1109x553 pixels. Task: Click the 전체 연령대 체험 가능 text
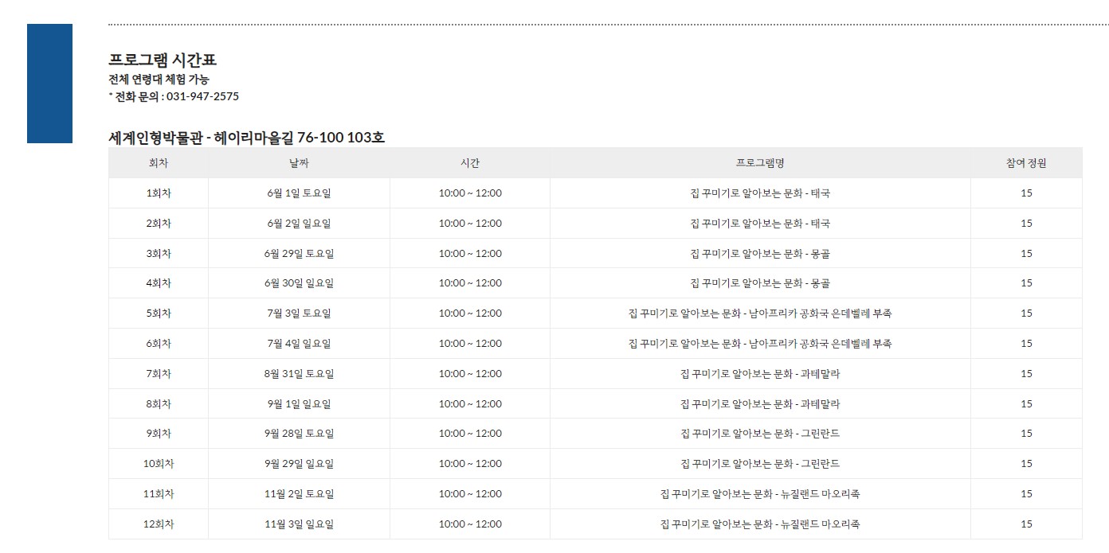click(x=159, y=80)
